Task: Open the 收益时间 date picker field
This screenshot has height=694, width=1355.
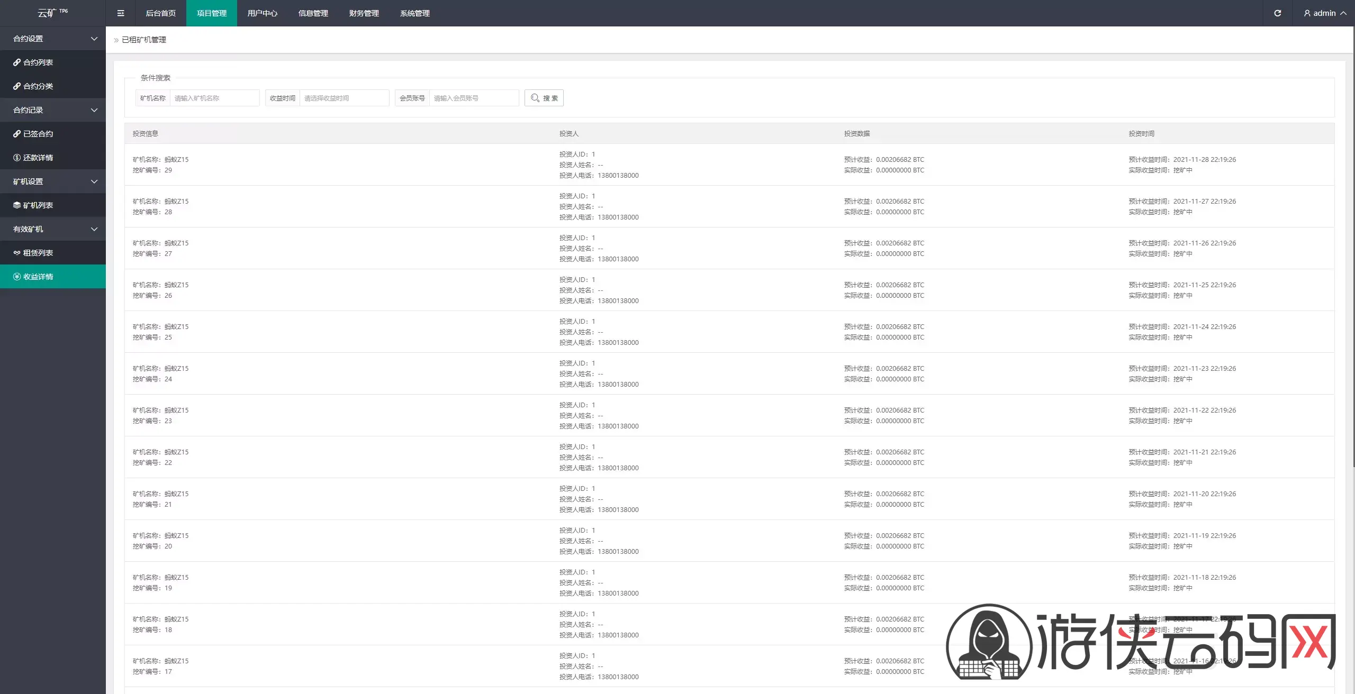Action: tap(344, 98)
